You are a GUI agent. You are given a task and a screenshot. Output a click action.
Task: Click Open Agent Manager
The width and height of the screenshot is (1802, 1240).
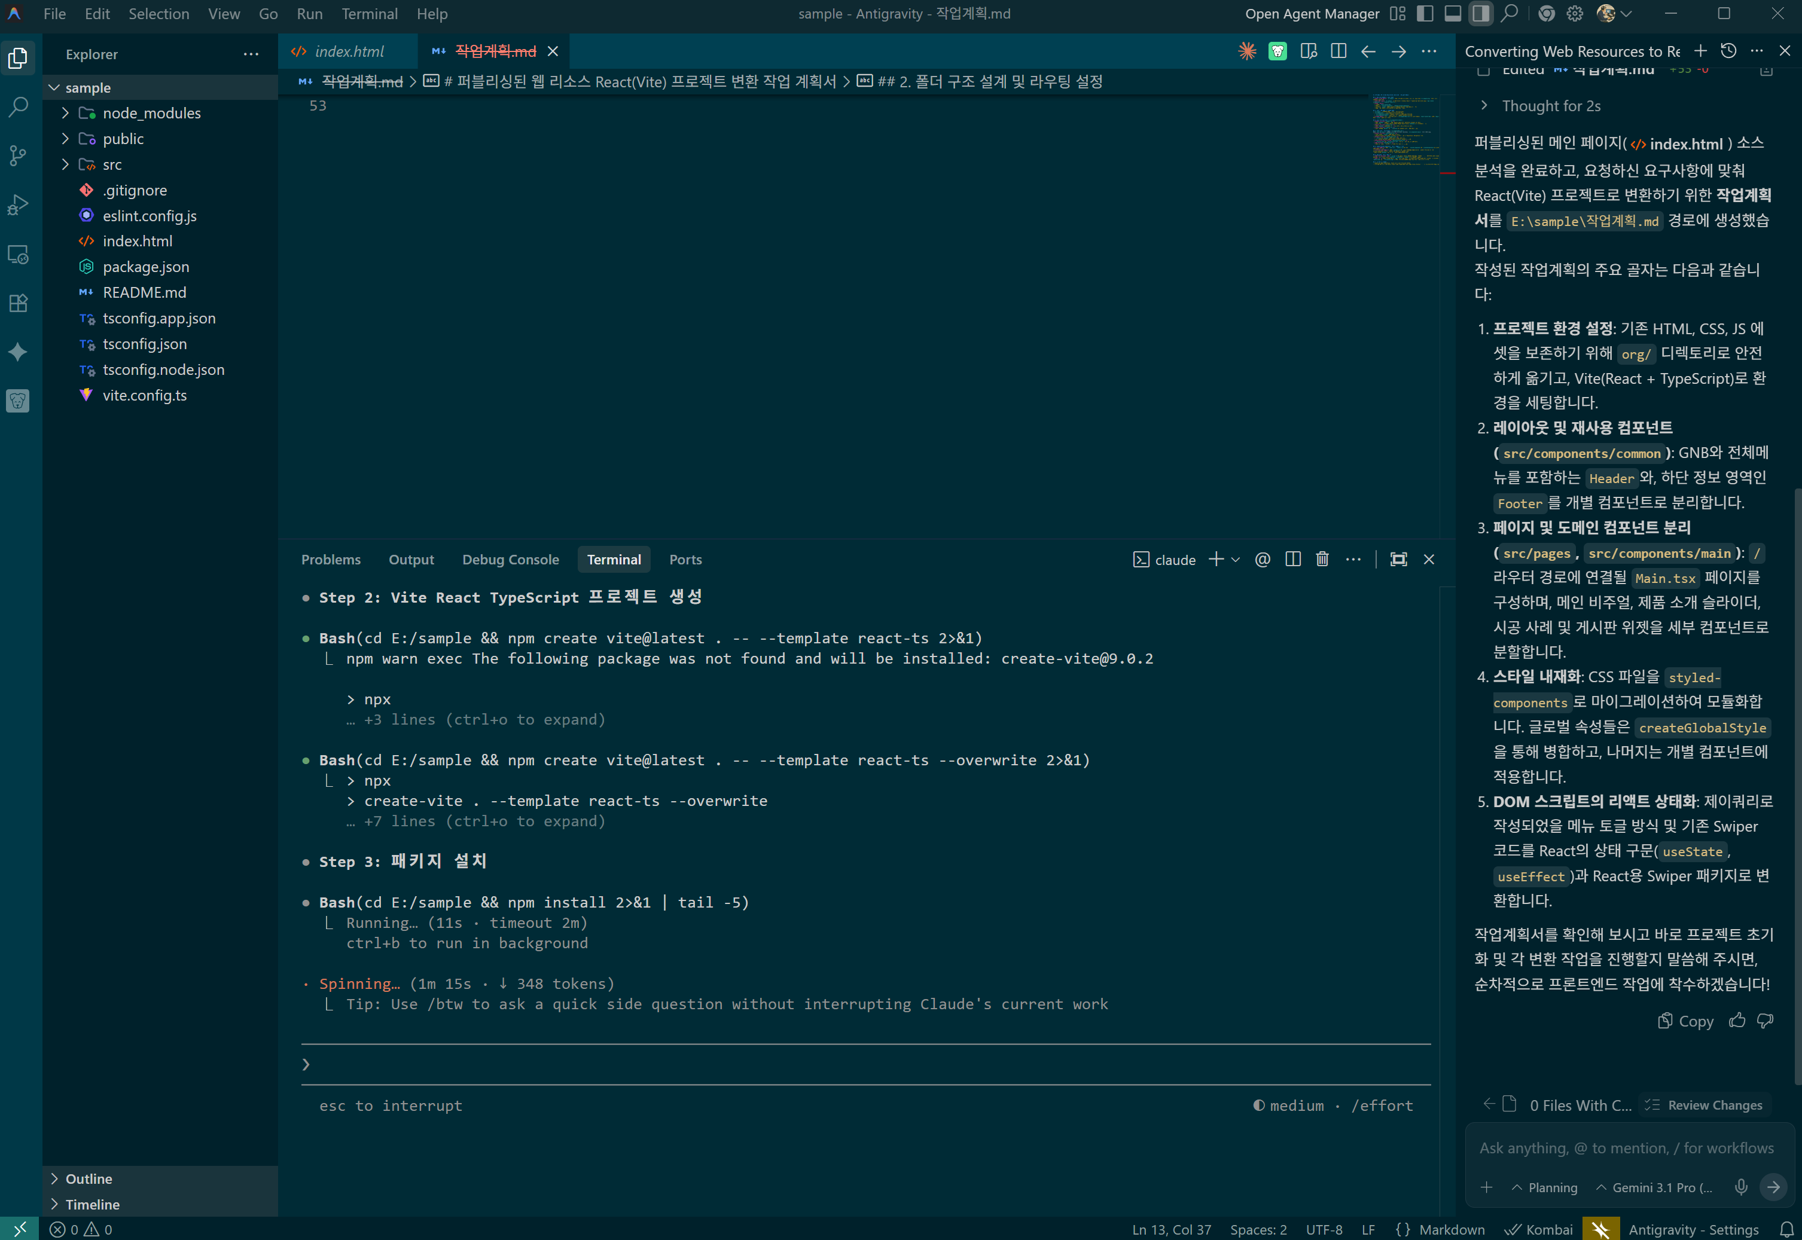point(1312,14)
